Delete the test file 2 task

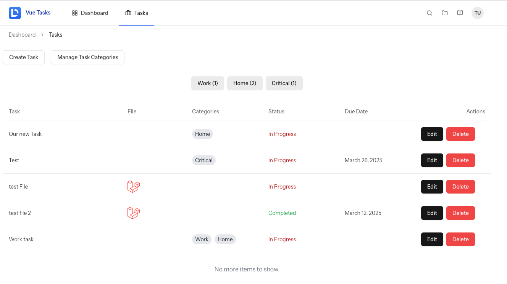pyautogui.click(x=460, y=213)
